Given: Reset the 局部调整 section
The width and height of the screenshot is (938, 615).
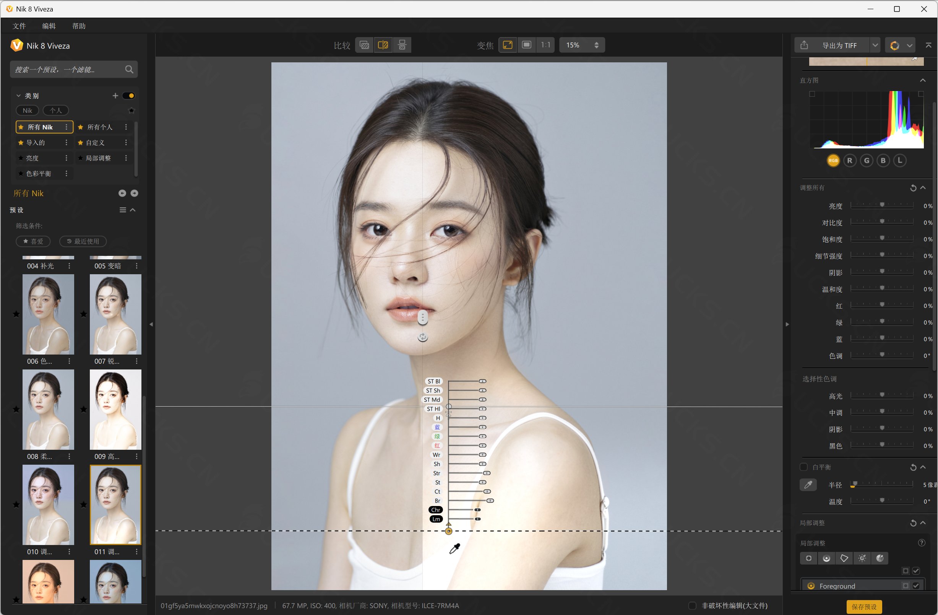Looking at the screenshot, I should [913, 523].
